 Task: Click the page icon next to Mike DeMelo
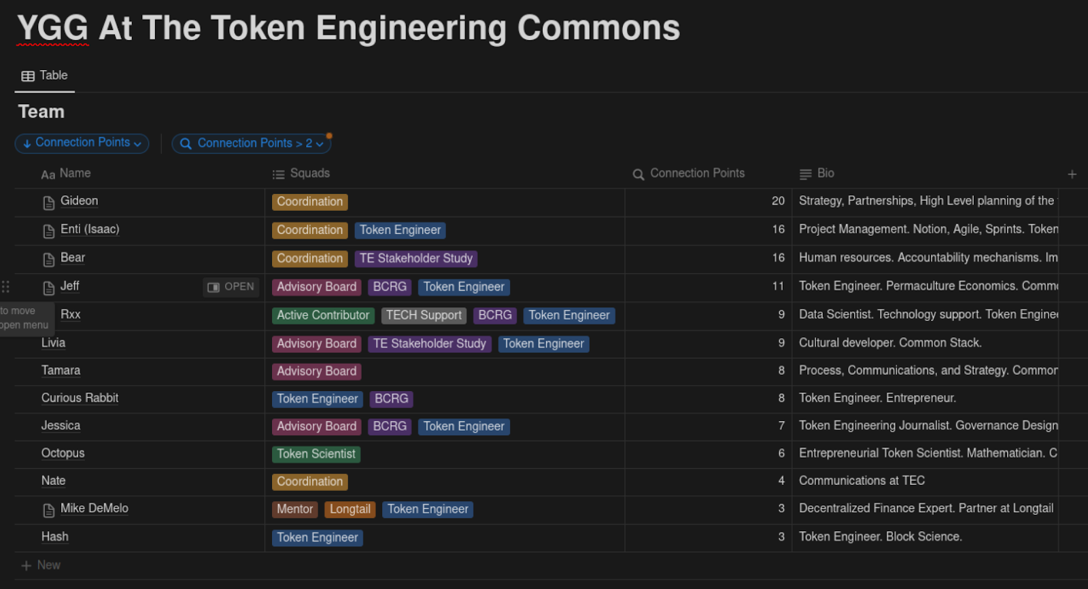pyautogui.click(x=49, y=510)
